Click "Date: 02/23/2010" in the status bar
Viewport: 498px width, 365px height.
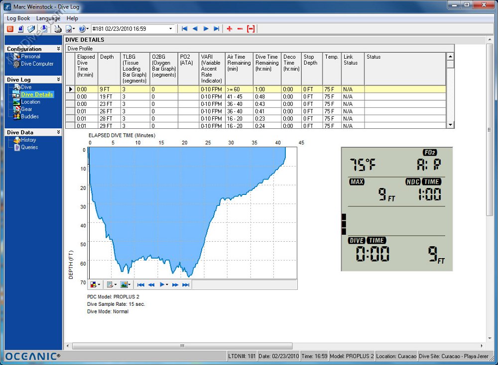pyautogui.click(x=278, y=356)
